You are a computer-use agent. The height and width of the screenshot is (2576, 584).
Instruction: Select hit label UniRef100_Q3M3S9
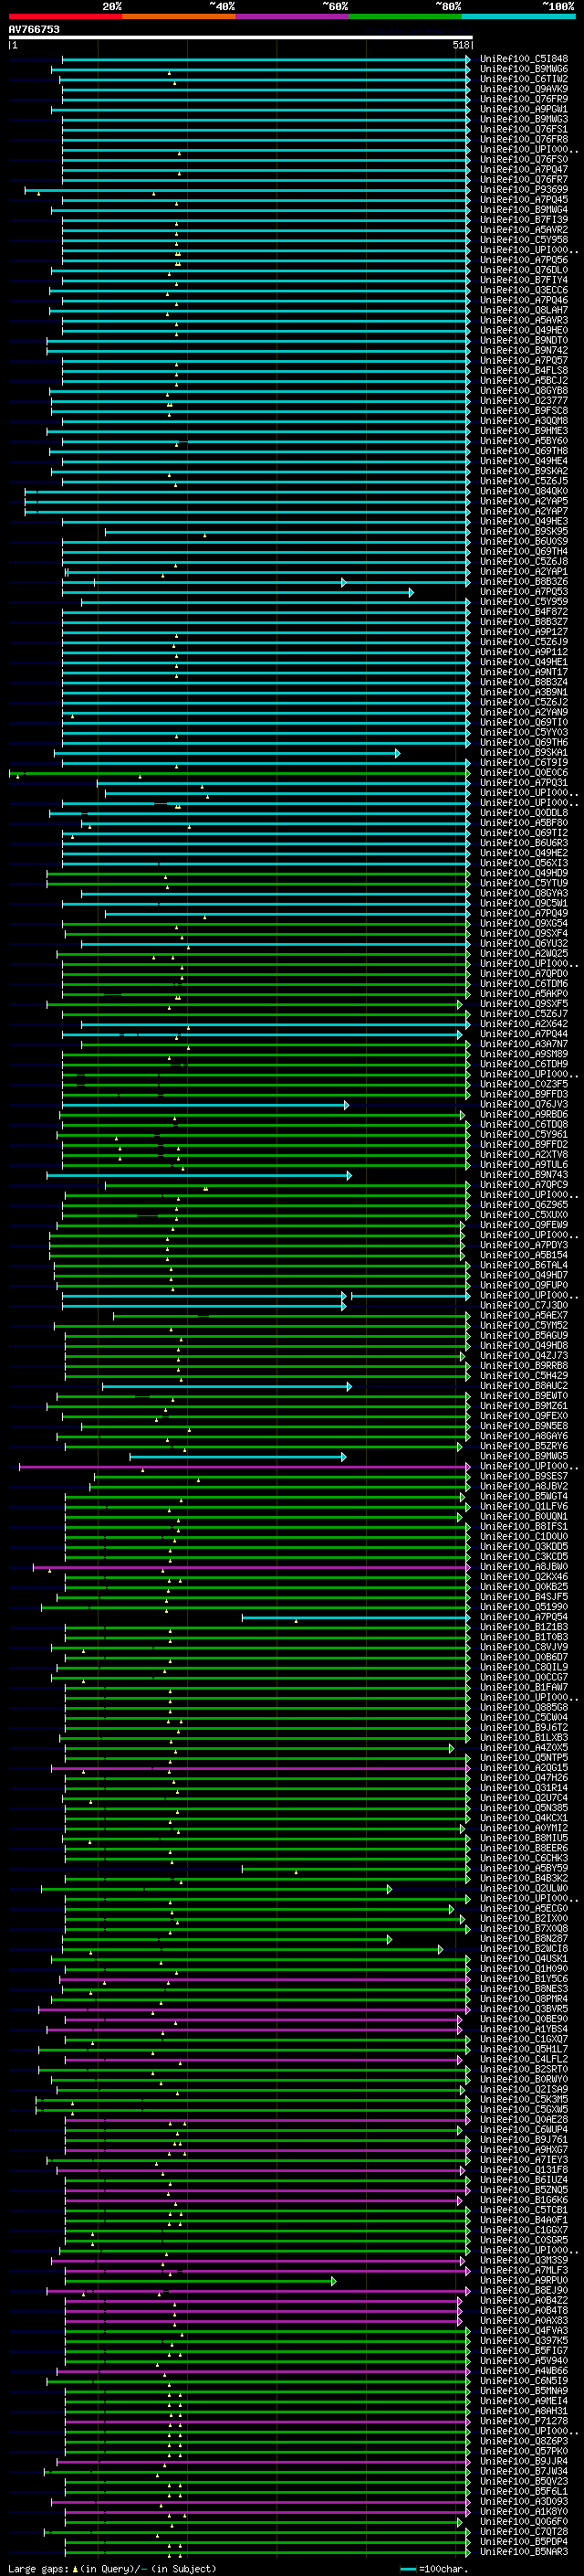524,2260
